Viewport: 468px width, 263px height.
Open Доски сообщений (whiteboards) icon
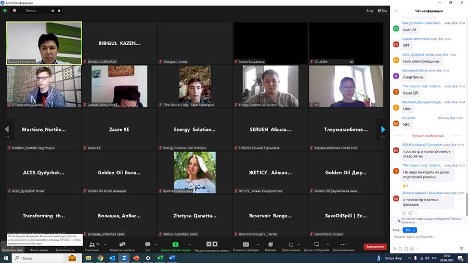(x=316, y=244)
